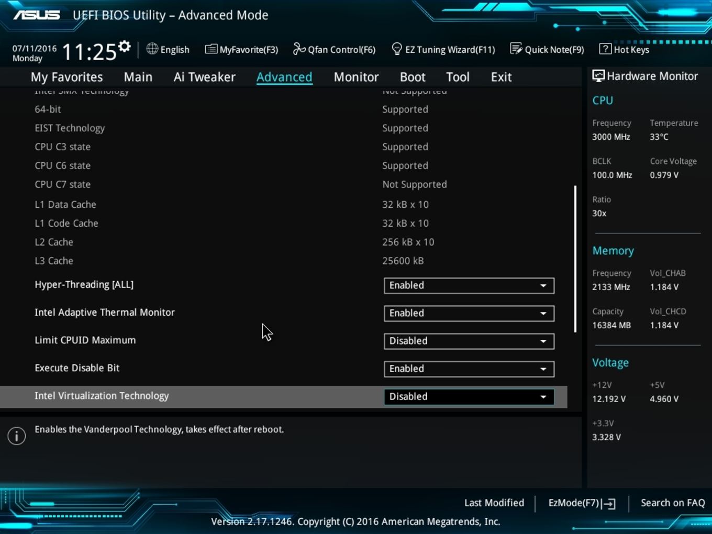
Task: Click the 256 kB x 10 value
Action: [408, 242]
